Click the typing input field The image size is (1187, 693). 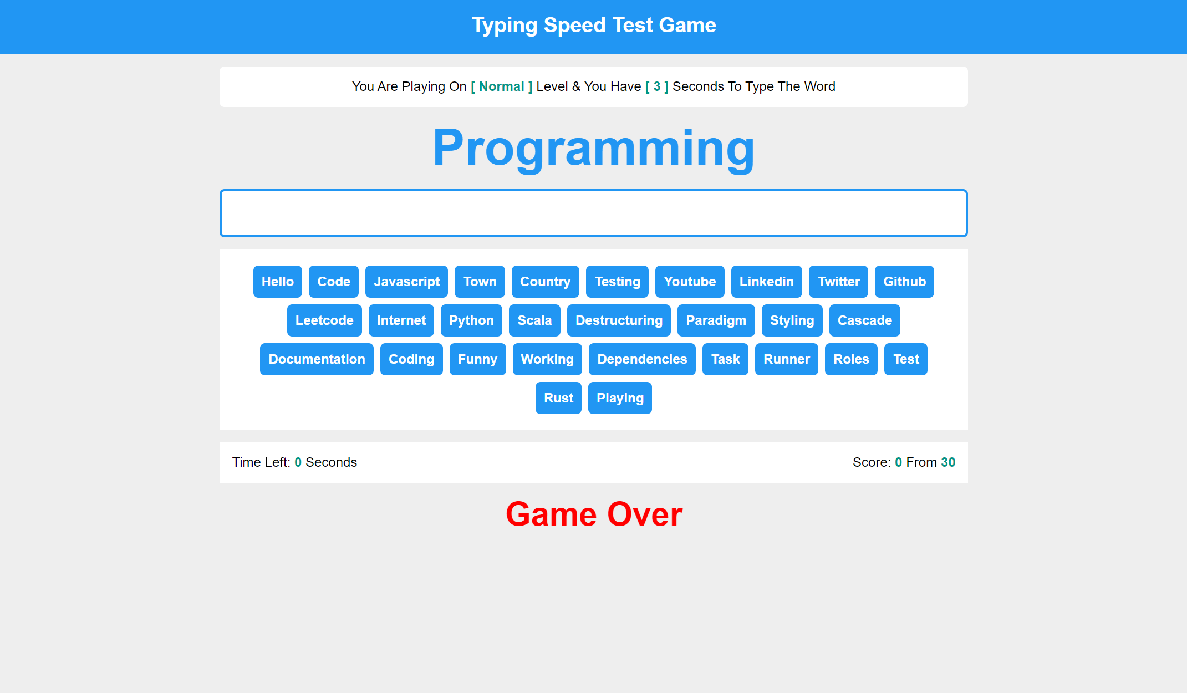tap(593, 213)
